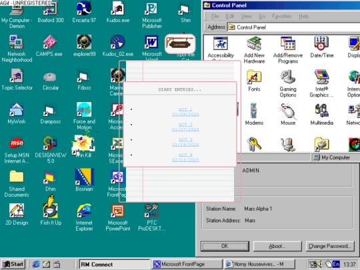
Task: Click the Control Panel address field
Action: click(x=293, y=27)
